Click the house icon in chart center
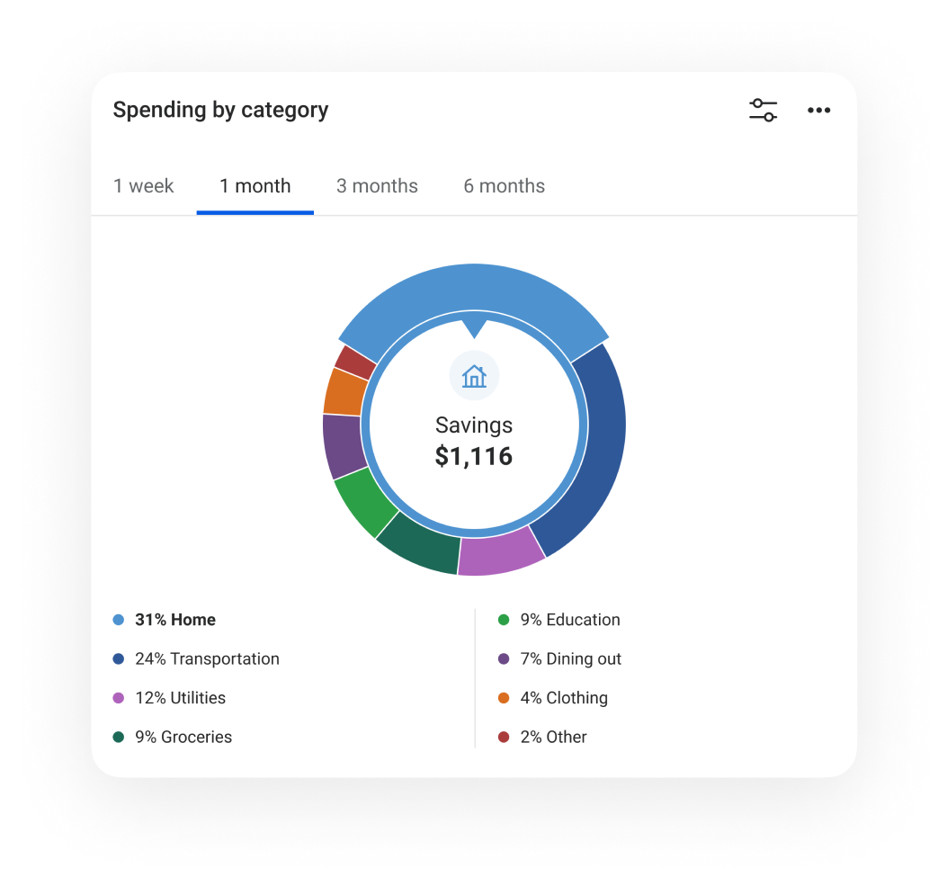947x886 pixels. click(x=474, y=376)
